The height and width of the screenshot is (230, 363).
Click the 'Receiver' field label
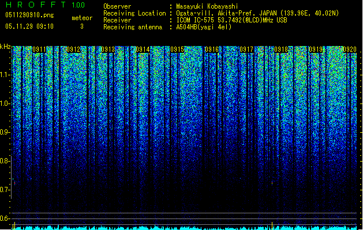[117, 20]
